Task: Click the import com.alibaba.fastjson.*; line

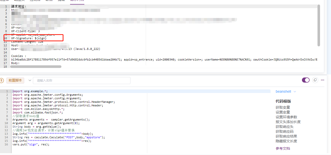Action: click(38, 112)
